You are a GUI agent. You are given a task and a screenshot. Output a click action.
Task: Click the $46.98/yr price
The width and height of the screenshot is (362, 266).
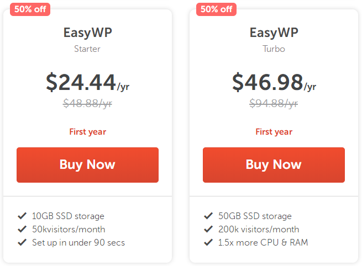click(x=274, y=82)
